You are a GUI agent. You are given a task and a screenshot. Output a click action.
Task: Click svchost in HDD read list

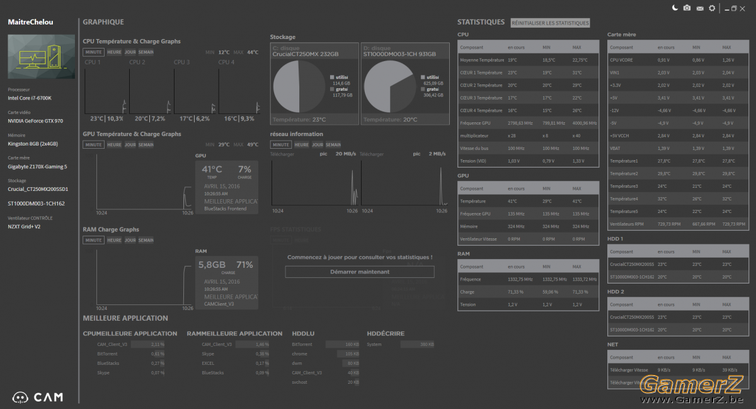click(x=299, y=382)
